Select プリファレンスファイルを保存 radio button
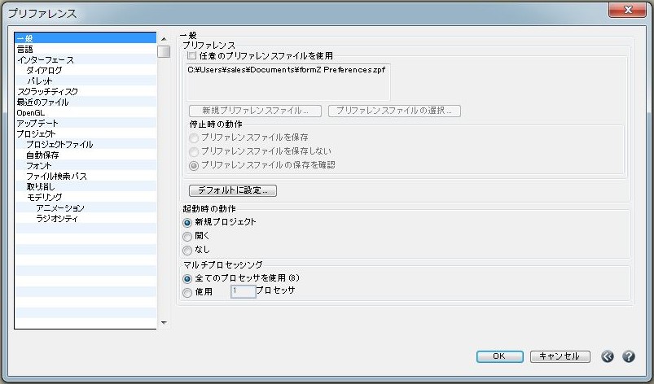The width and height of the screenshot is (654, 384). [x=193, y=137]
